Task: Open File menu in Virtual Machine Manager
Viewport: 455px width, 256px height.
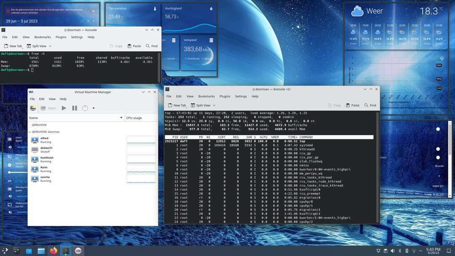Action: (32, 99)
